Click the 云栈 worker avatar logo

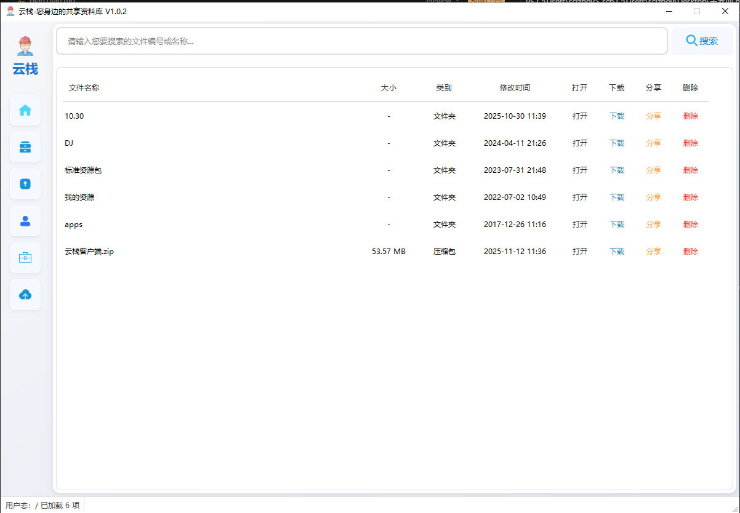(x=25, y=46)
